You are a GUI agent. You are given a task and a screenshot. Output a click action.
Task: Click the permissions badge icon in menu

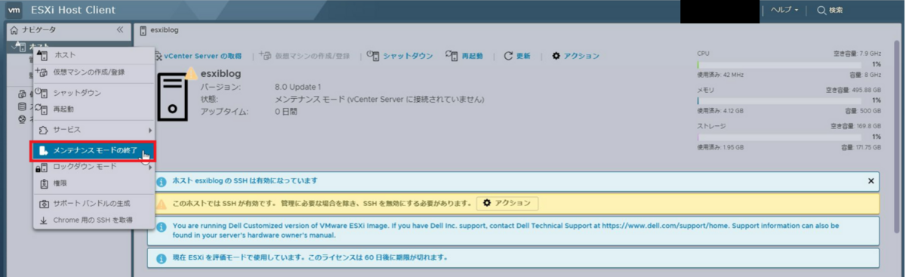(44, 183)
